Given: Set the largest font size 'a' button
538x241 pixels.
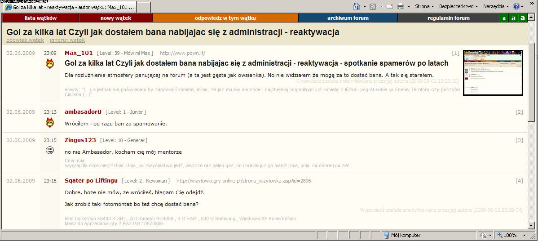Looking at the screenshot, I should [x=522, y=18].
